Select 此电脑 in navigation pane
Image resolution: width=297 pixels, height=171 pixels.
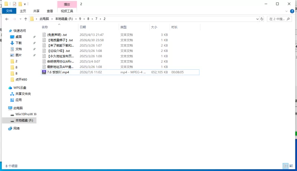18,108
